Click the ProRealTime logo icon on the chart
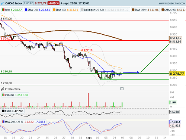The width and height of the screenshot is (186, 140). click(3, 89)
